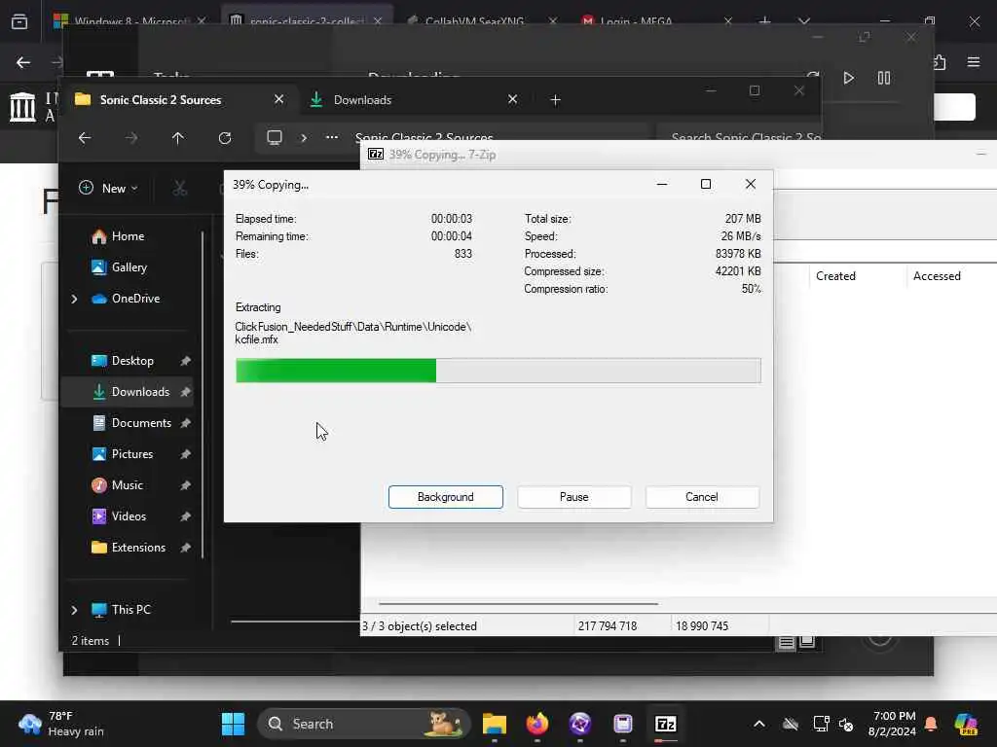Screen dimensions: 997x747
Task: Unpin Desktop using its pin icon
Action: point(185,361)
